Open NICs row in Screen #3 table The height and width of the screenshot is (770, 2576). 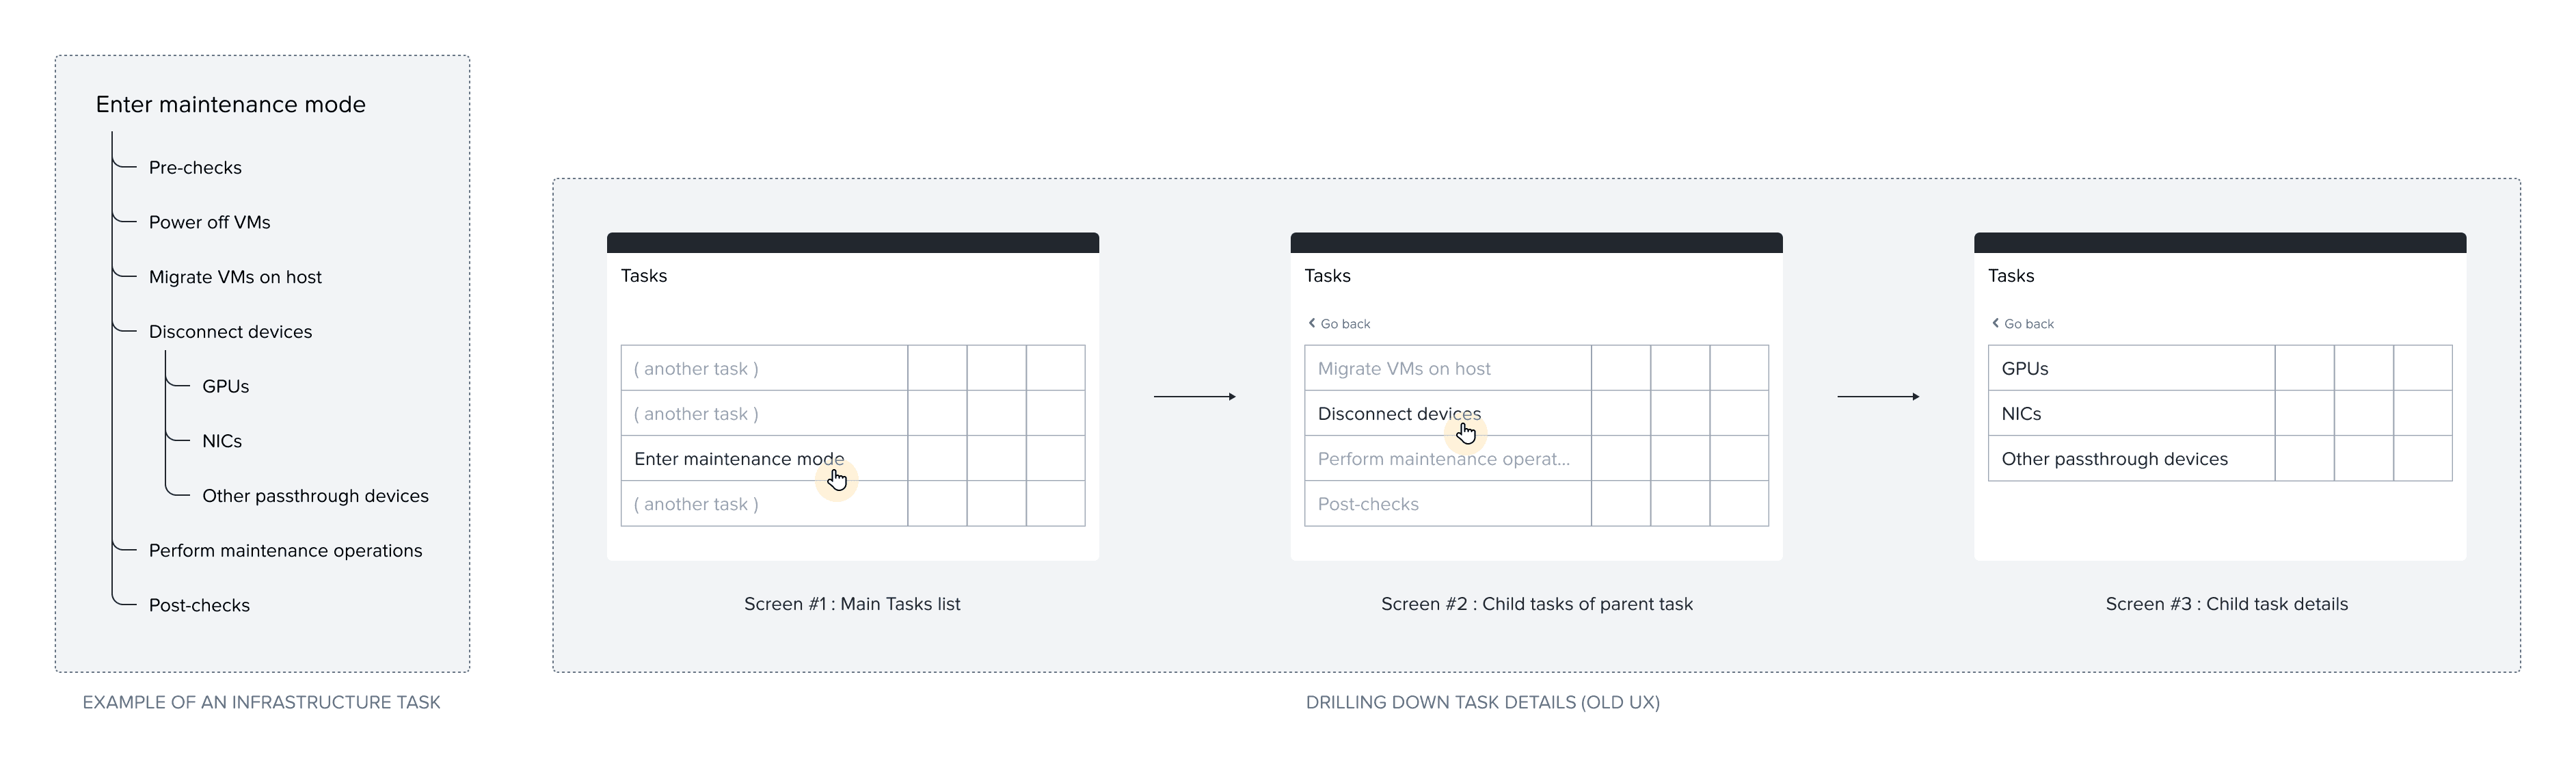click(x=2220, y=413)
